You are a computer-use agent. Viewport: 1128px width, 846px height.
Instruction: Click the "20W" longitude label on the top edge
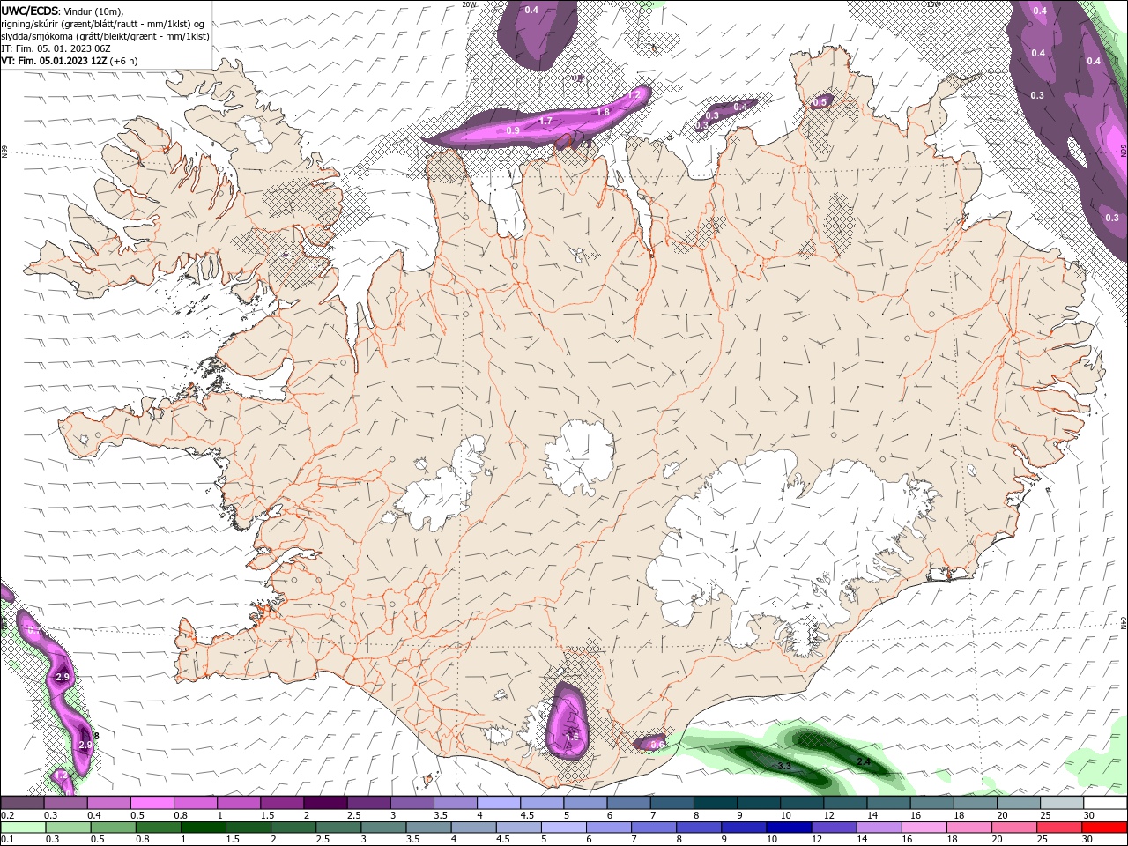(469, 4)
